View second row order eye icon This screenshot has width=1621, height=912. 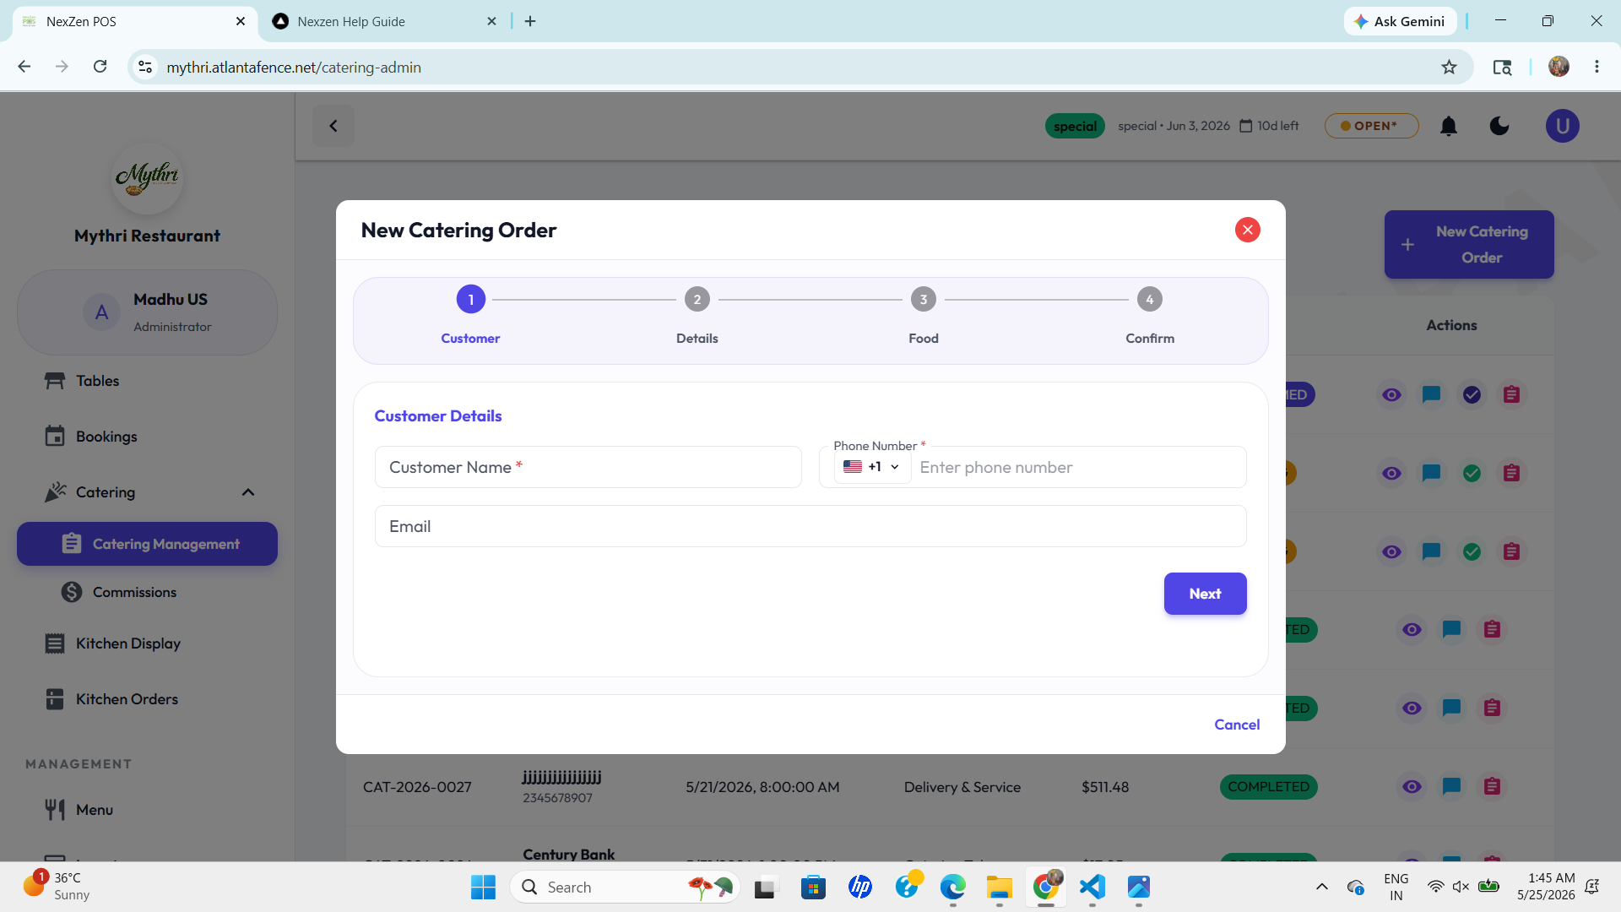pos(1392,473)
